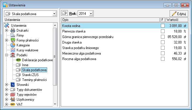This screenshot has height=110, width=192.
Task: Toggle F checkbox for Kwota wolna
Action: [x=163, y=26]
